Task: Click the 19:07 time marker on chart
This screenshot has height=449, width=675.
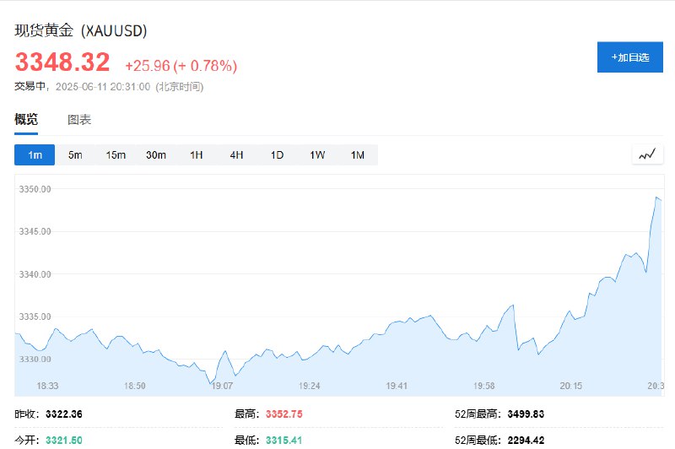Action: 222,386
